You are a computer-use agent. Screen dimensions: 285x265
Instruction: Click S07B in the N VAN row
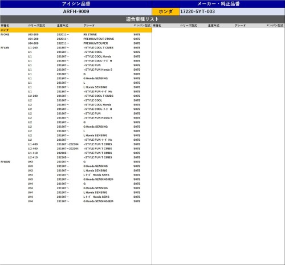point(137,48)
